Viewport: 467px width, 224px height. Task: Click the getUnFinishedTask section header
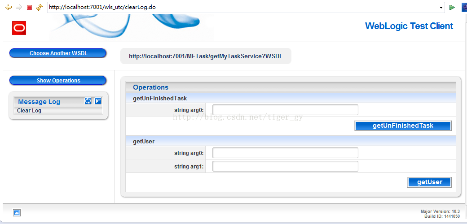(291, 98)
